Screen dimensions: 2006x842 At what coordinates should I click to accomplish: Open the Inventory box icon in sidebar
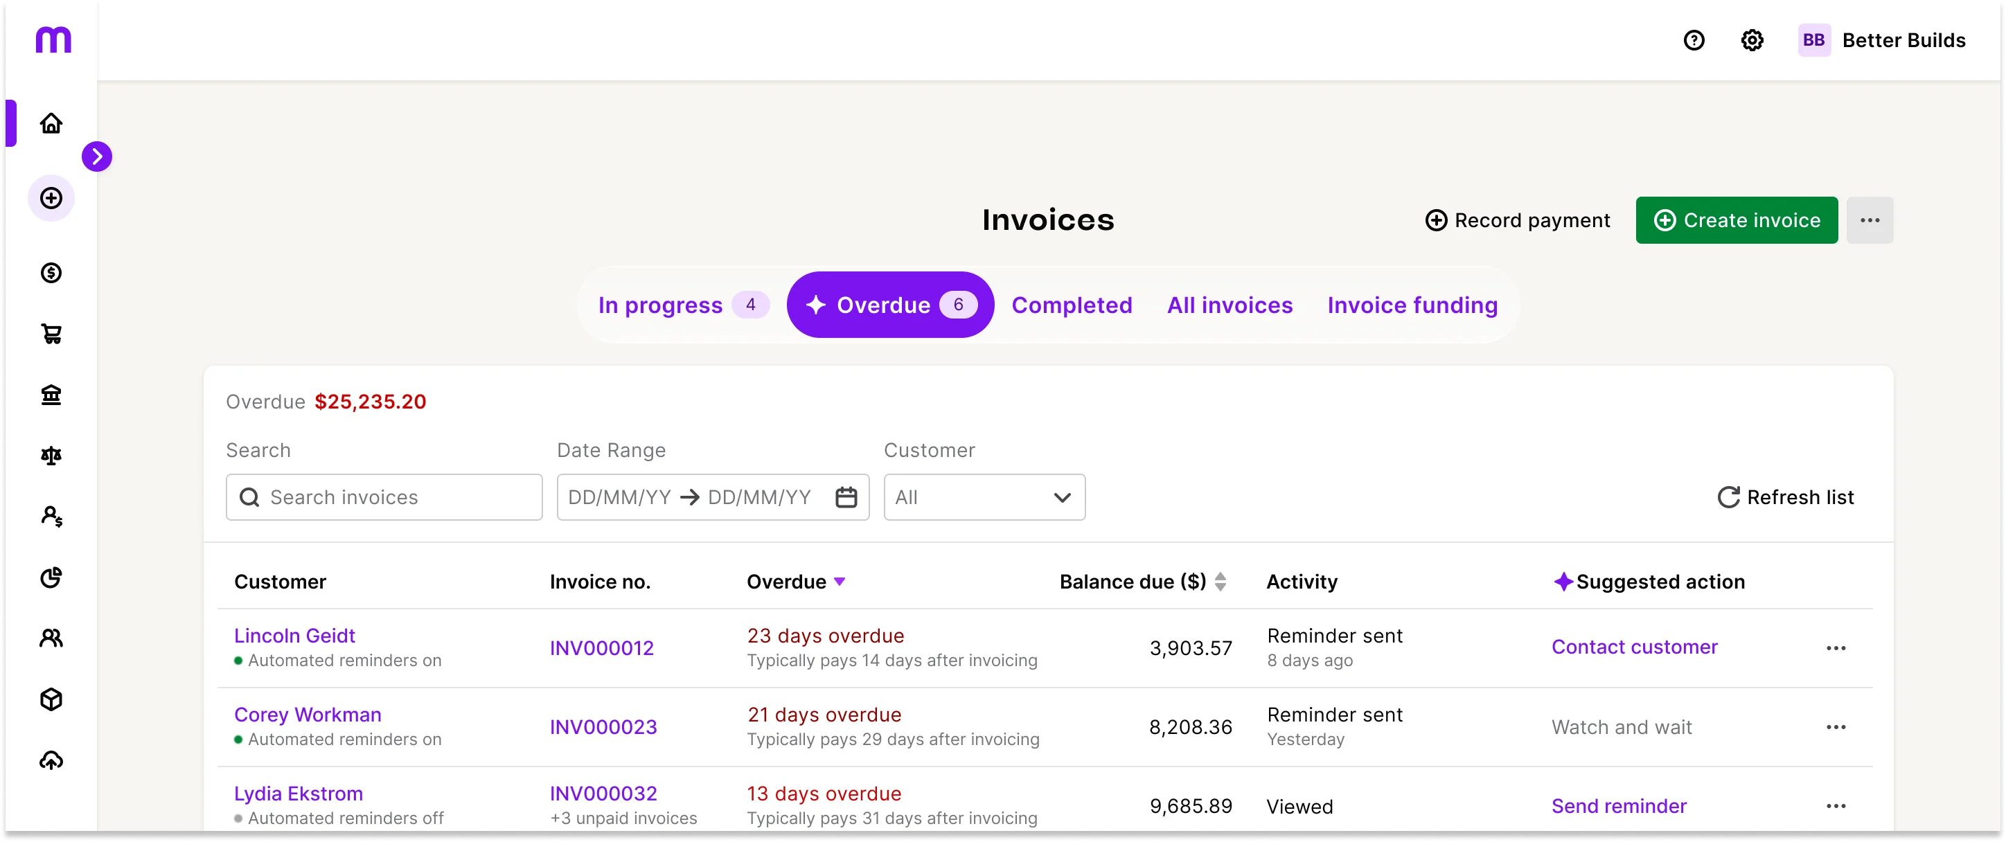tap(51, 699)
